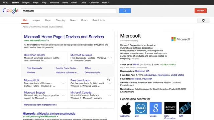This screenshot has width=214, height=120.
Task: Click the 'Software company' subtitle
Action: click(x=129, y=41)
